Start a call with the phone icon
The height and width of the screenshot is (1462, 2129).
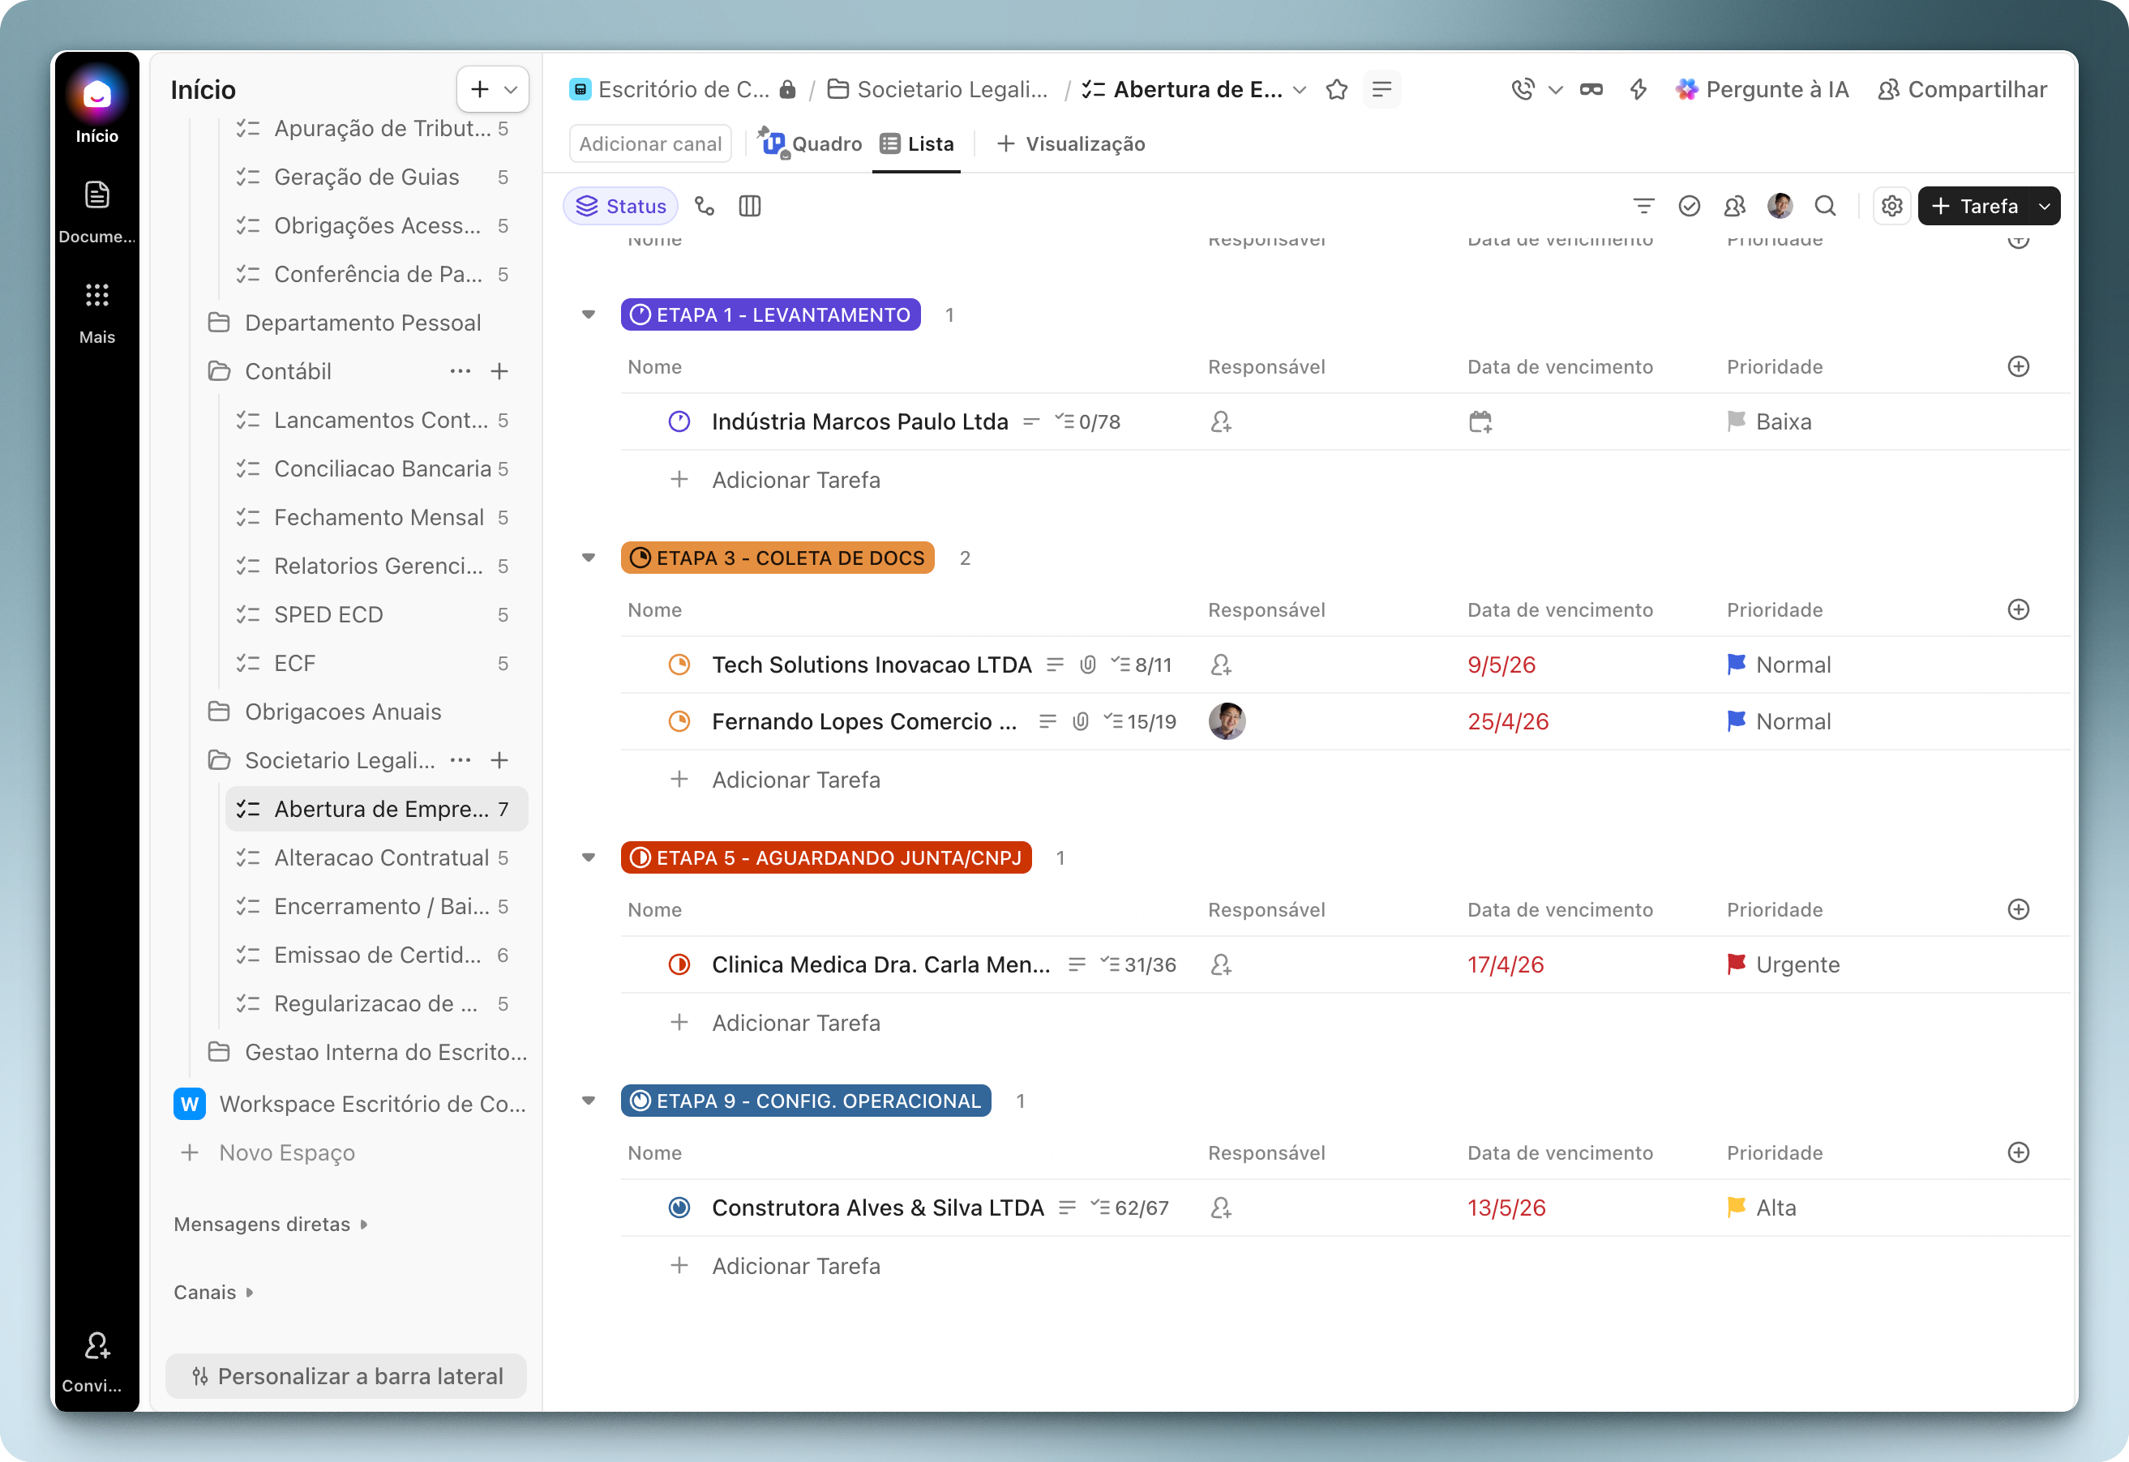(1523, 90)
